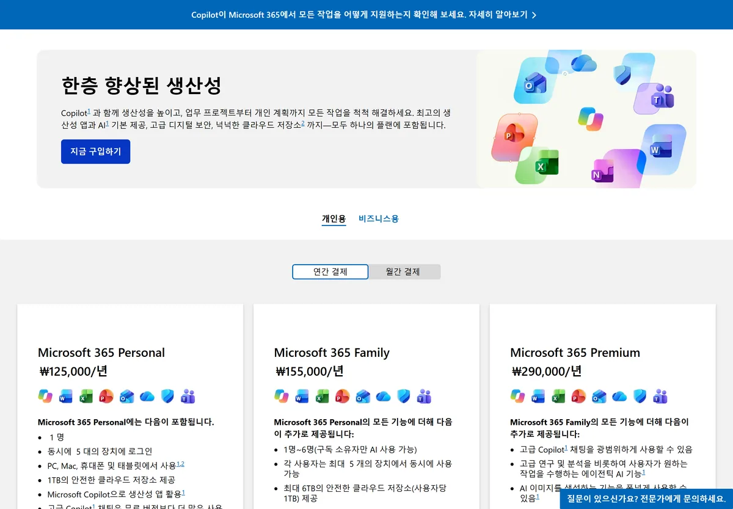The image size is (733, 509).
Task: Click the chevron arrow in the top banner
Action: click(x=534, y=15)
